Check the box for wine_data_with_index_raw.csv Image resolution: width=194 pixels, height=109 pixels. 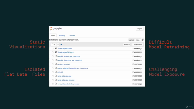pyautogui.click(x=53, y=84)
